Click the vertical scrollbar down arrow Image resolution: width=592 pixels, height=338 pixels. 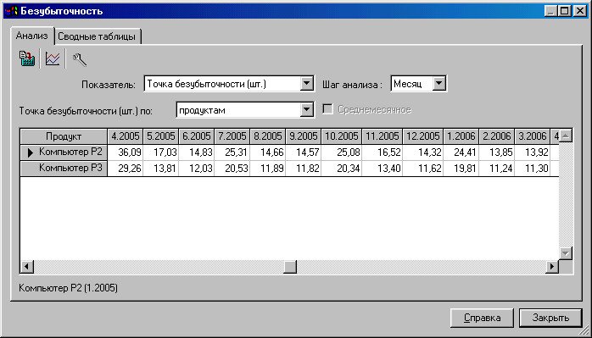pos(566,253)
